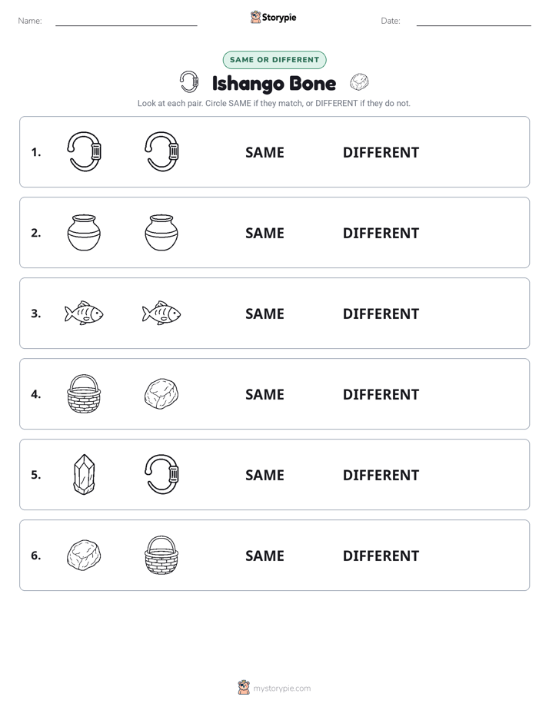
Task: Choose DIFFERENT for row 5
Action: click(x=381, y=475)
